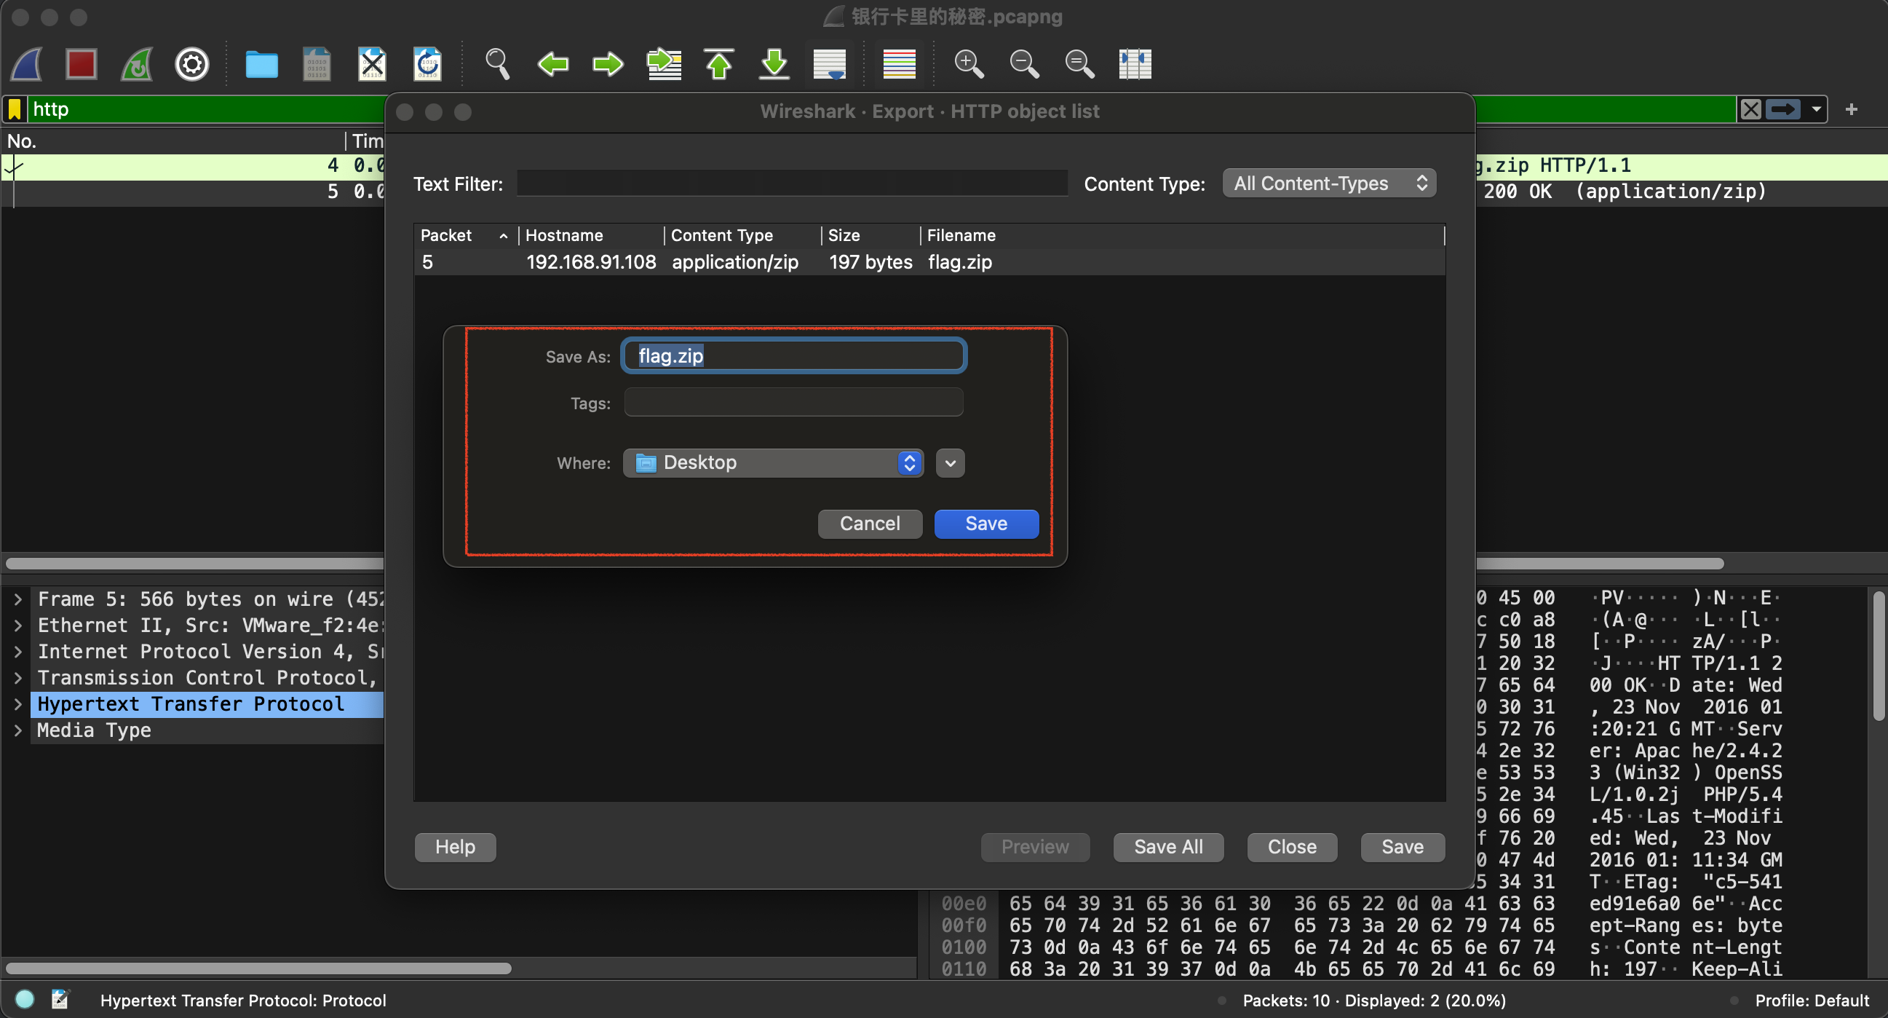1888x1018 pixels.
Task: Click the Help button in the export dialog
Action: pyautogui.click(x=455, y=847)
